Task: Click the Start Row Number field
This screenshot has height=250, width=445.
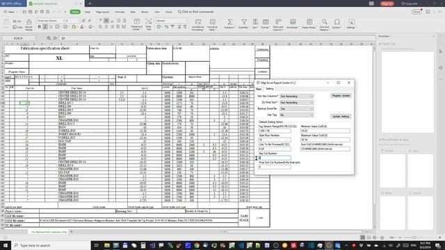Action: click(x=275, y=140)
